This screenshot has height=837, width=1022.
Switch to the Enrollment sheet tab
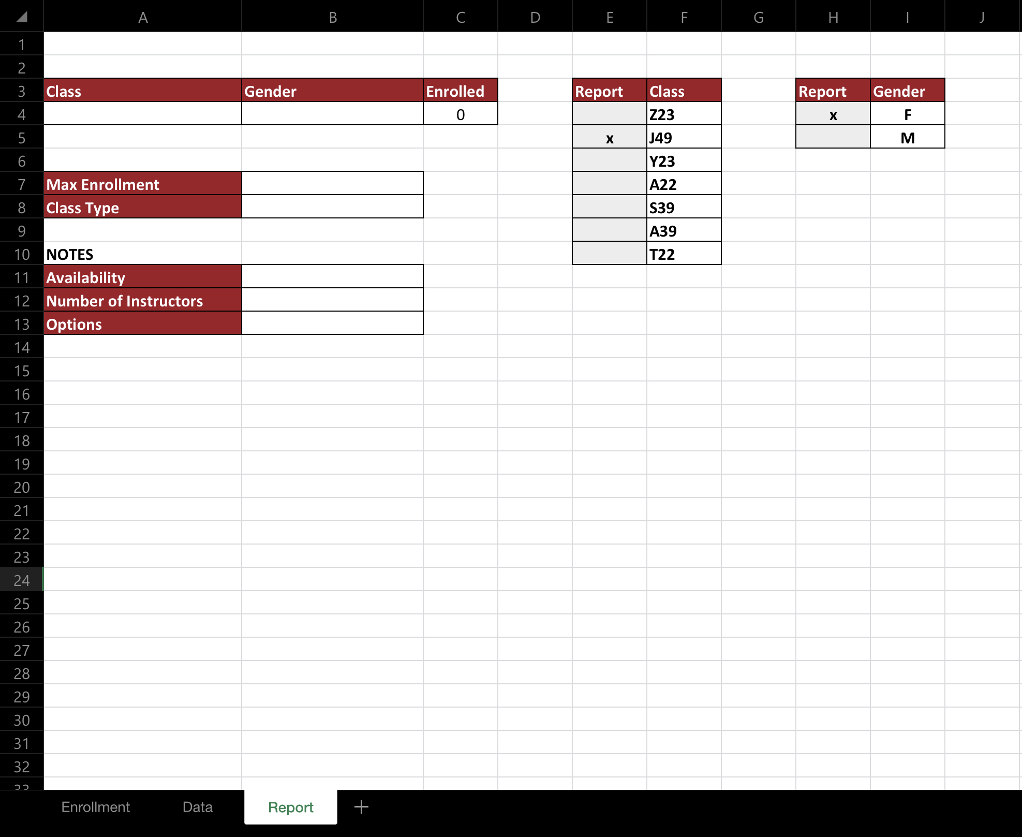(x=95, y=807)
